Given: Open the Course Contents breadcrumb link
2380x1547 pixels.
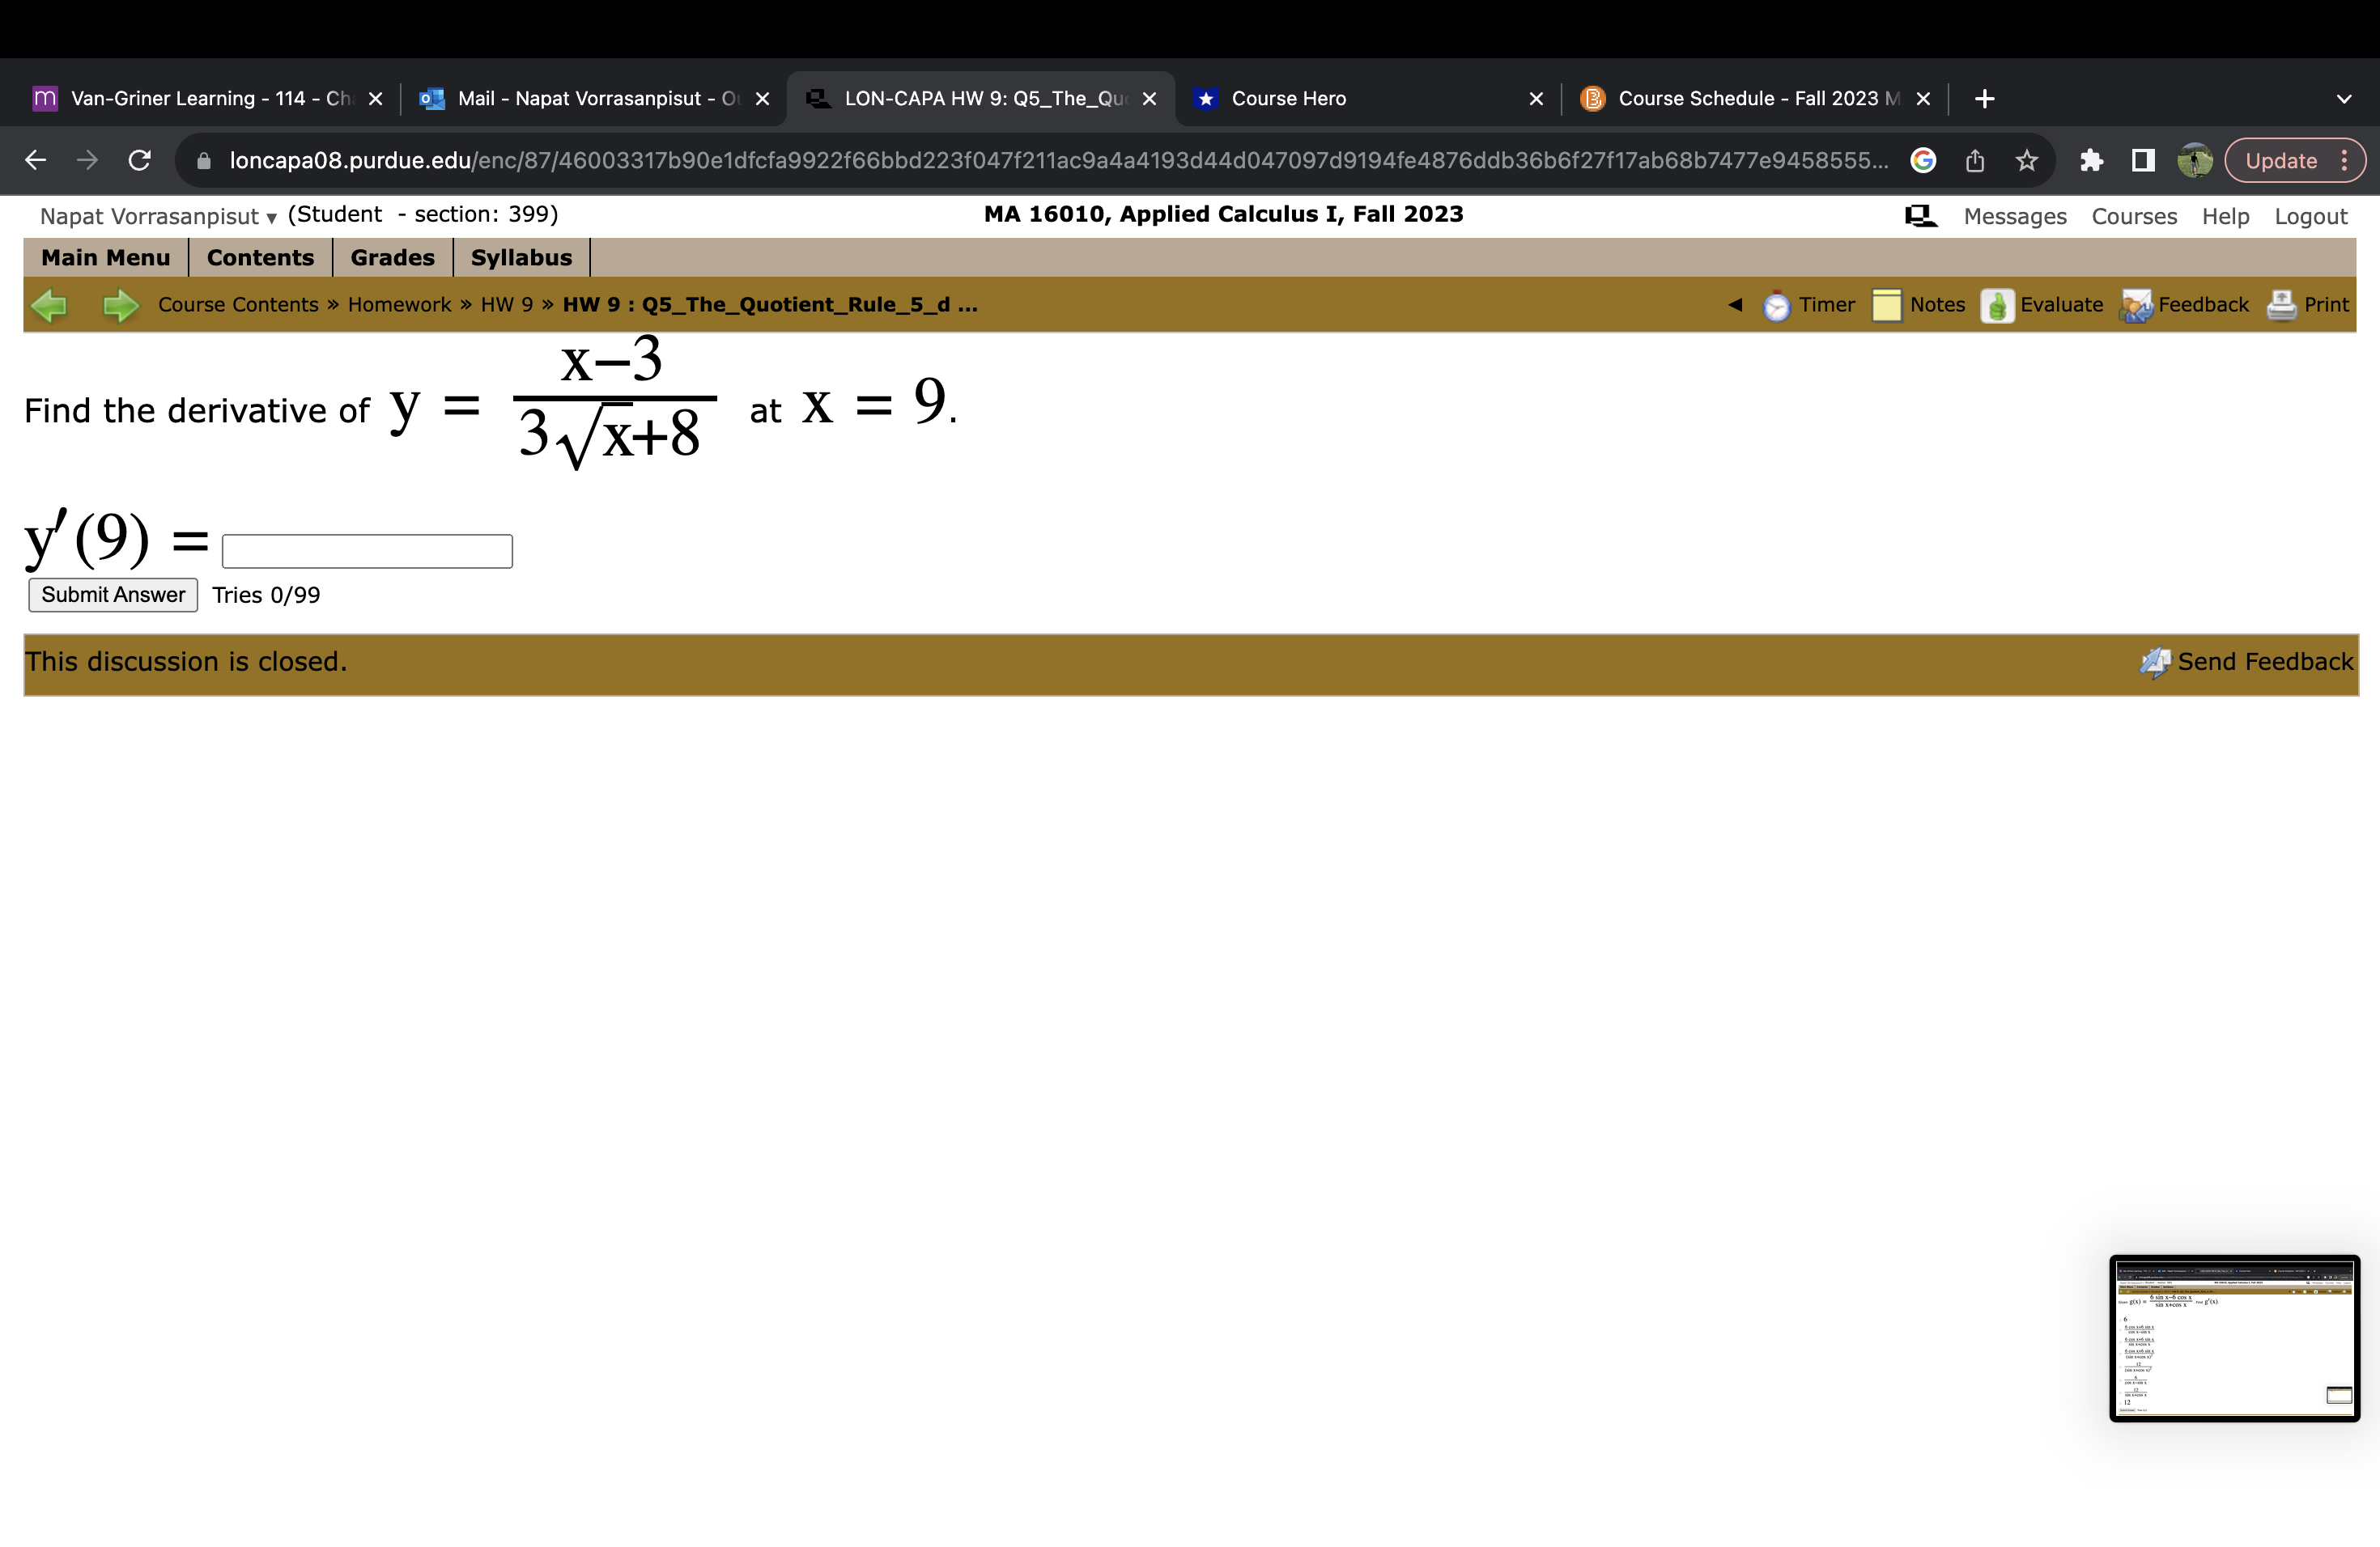Looking at the screenshot, I should (x=238, y=305).
